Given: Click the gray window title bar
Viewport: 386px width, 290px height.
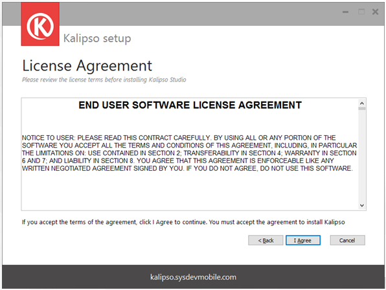Looking at the screenshot, I should tap(197, 14).
